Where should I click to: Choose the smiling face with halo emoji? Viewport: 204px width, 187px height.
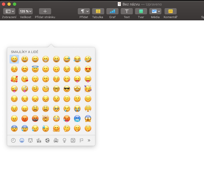35,69
